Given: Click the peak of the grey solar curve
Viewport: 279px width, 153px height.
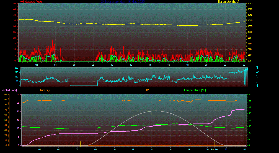Looking at the screenshot, I should tap(156, 111).
